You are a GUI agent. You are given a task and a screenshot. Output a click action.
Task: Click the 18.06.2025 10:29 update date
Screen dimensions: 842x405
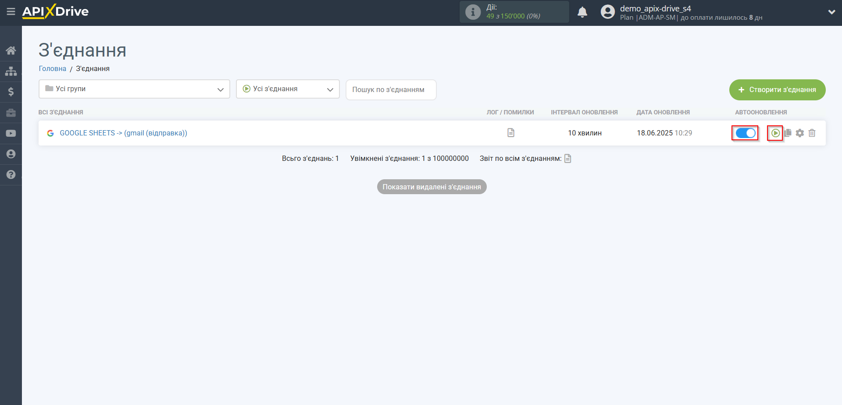pyautogui.click(x=664, y=133)
